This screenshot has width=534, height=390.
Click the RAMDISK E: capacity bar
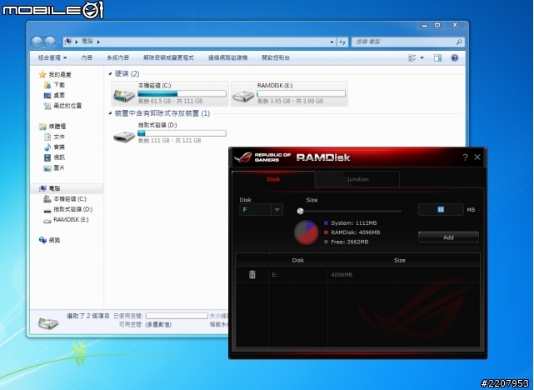coord(301,93)
